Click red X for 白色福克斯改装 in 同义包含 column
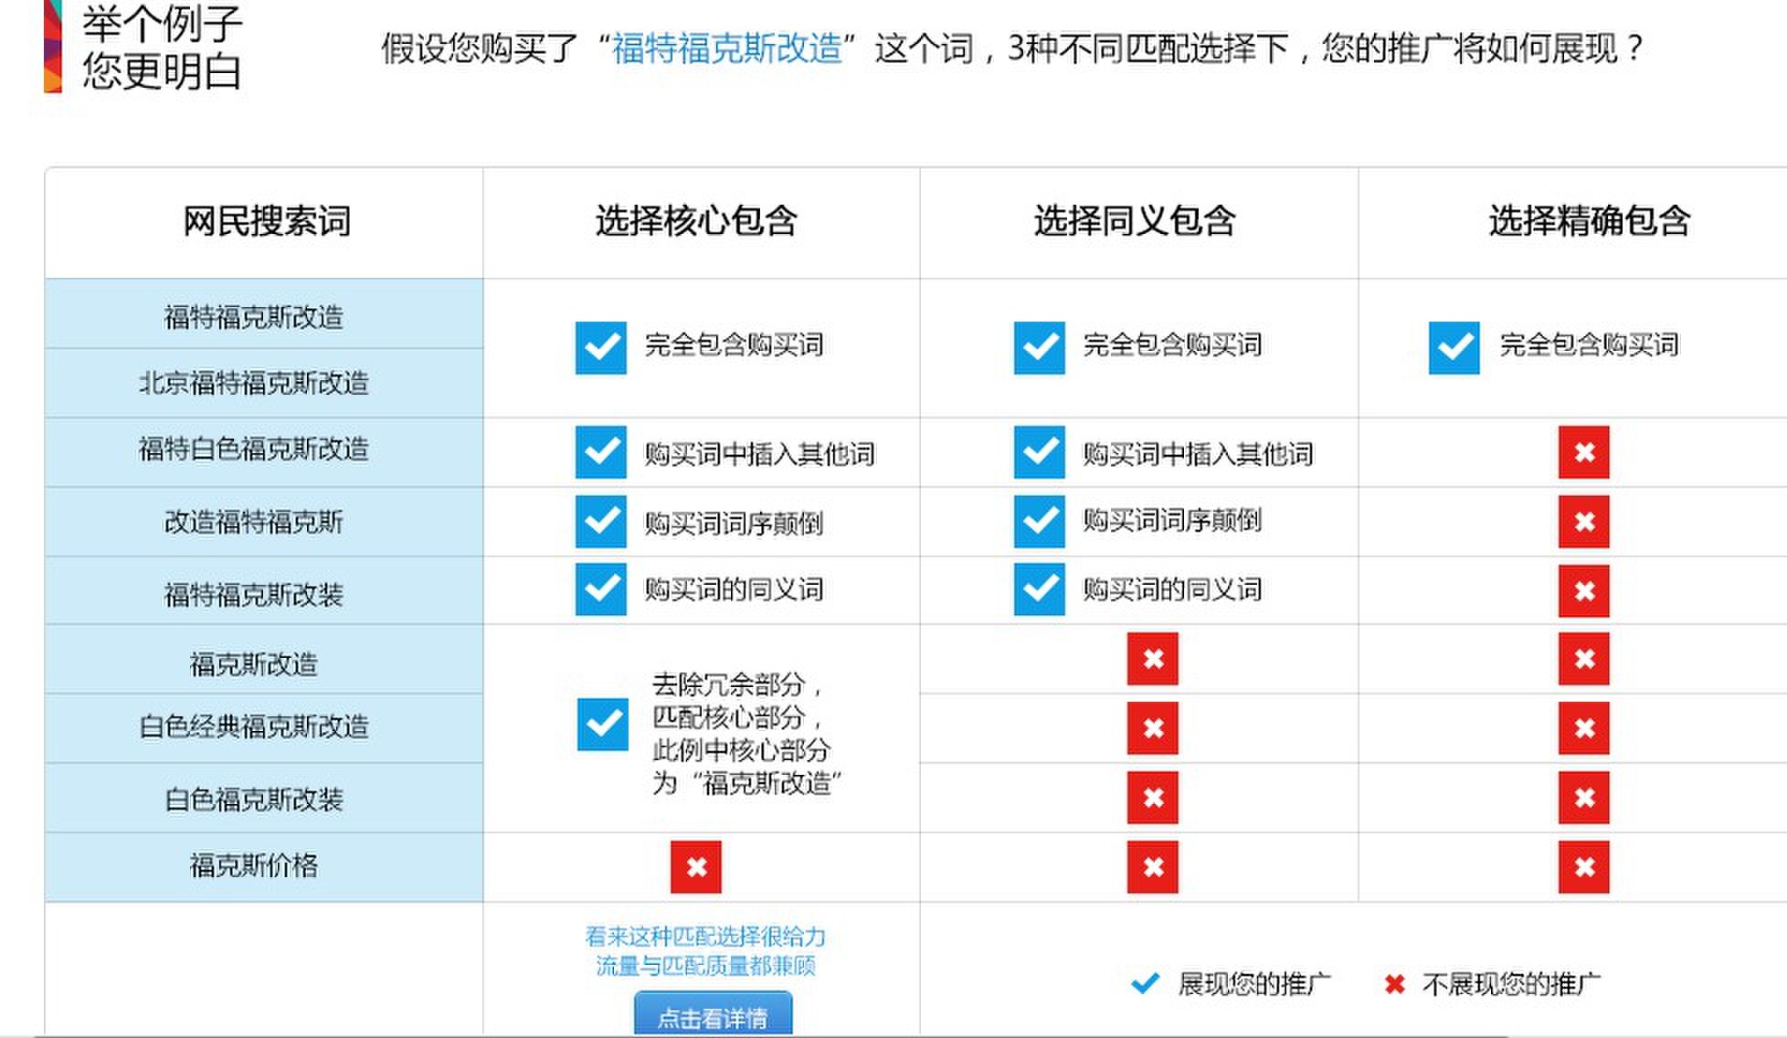 point(1153,798)
